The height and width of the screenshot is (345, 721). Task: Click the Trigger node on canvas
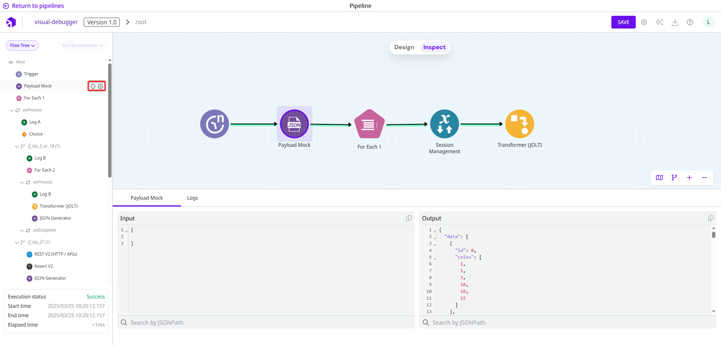[214, 124]
